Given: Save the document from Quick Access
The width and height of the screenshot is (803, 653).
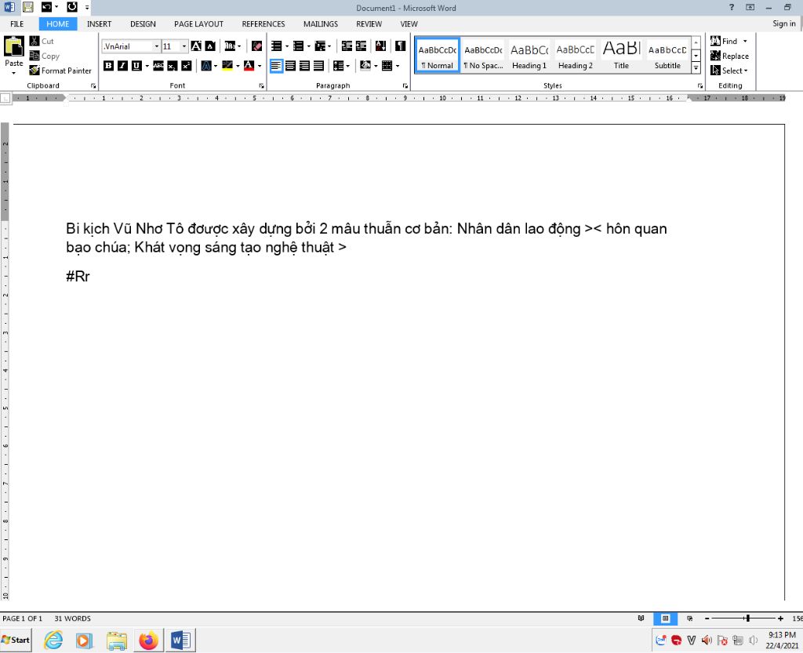Looking at the screenshot, I should click(x=27, y=7).
